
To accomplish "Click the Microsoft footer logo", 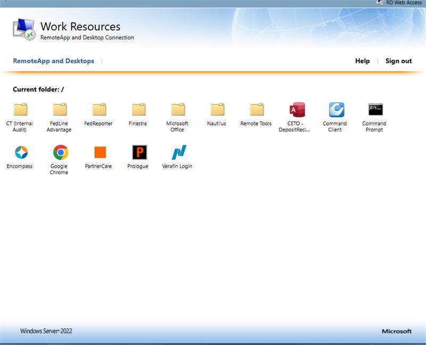I will [x=397, y=331].
